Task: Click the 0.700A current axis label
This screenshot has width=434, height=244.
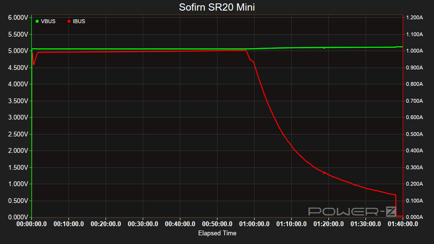Action: coord(414,101)
